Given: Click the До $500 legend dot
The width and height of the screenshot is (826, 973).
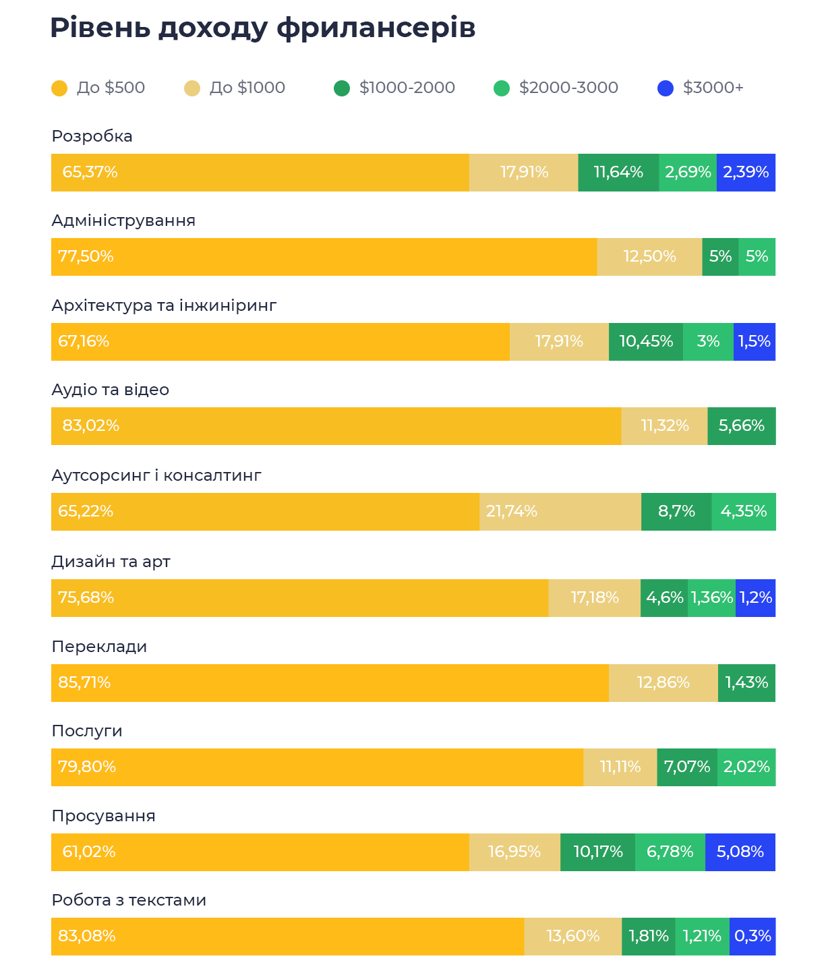Looking at the screenshot, I should pyautogui.click(x=59, y=88).
